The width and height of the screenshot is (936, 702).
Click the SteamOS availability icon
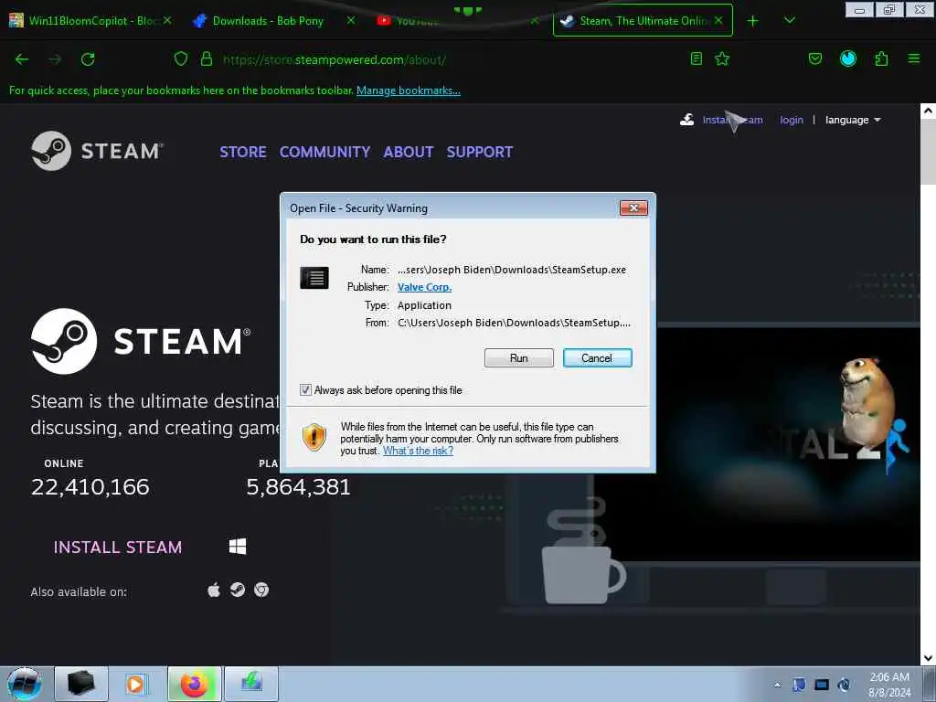coord(238,590)
